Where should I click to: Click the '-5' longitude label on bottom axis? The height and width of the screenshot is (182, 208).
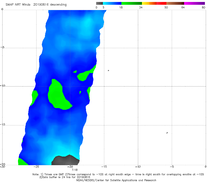tap(172, 167)
